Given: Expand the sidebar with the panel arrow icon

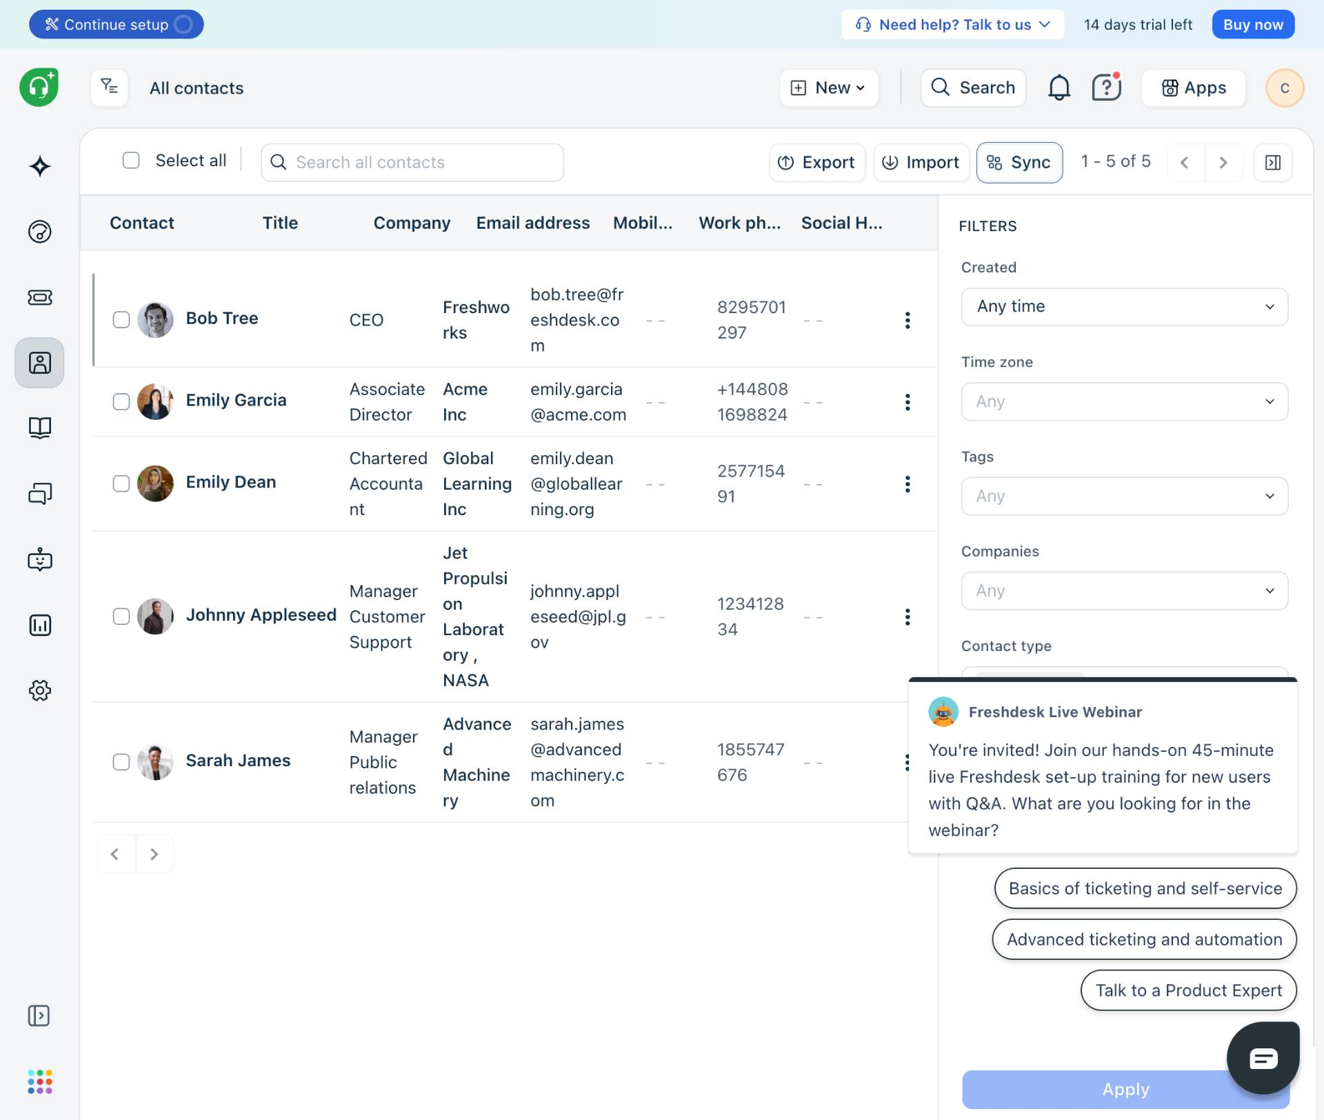Looking at the screenshot, I should (39, 1015).
